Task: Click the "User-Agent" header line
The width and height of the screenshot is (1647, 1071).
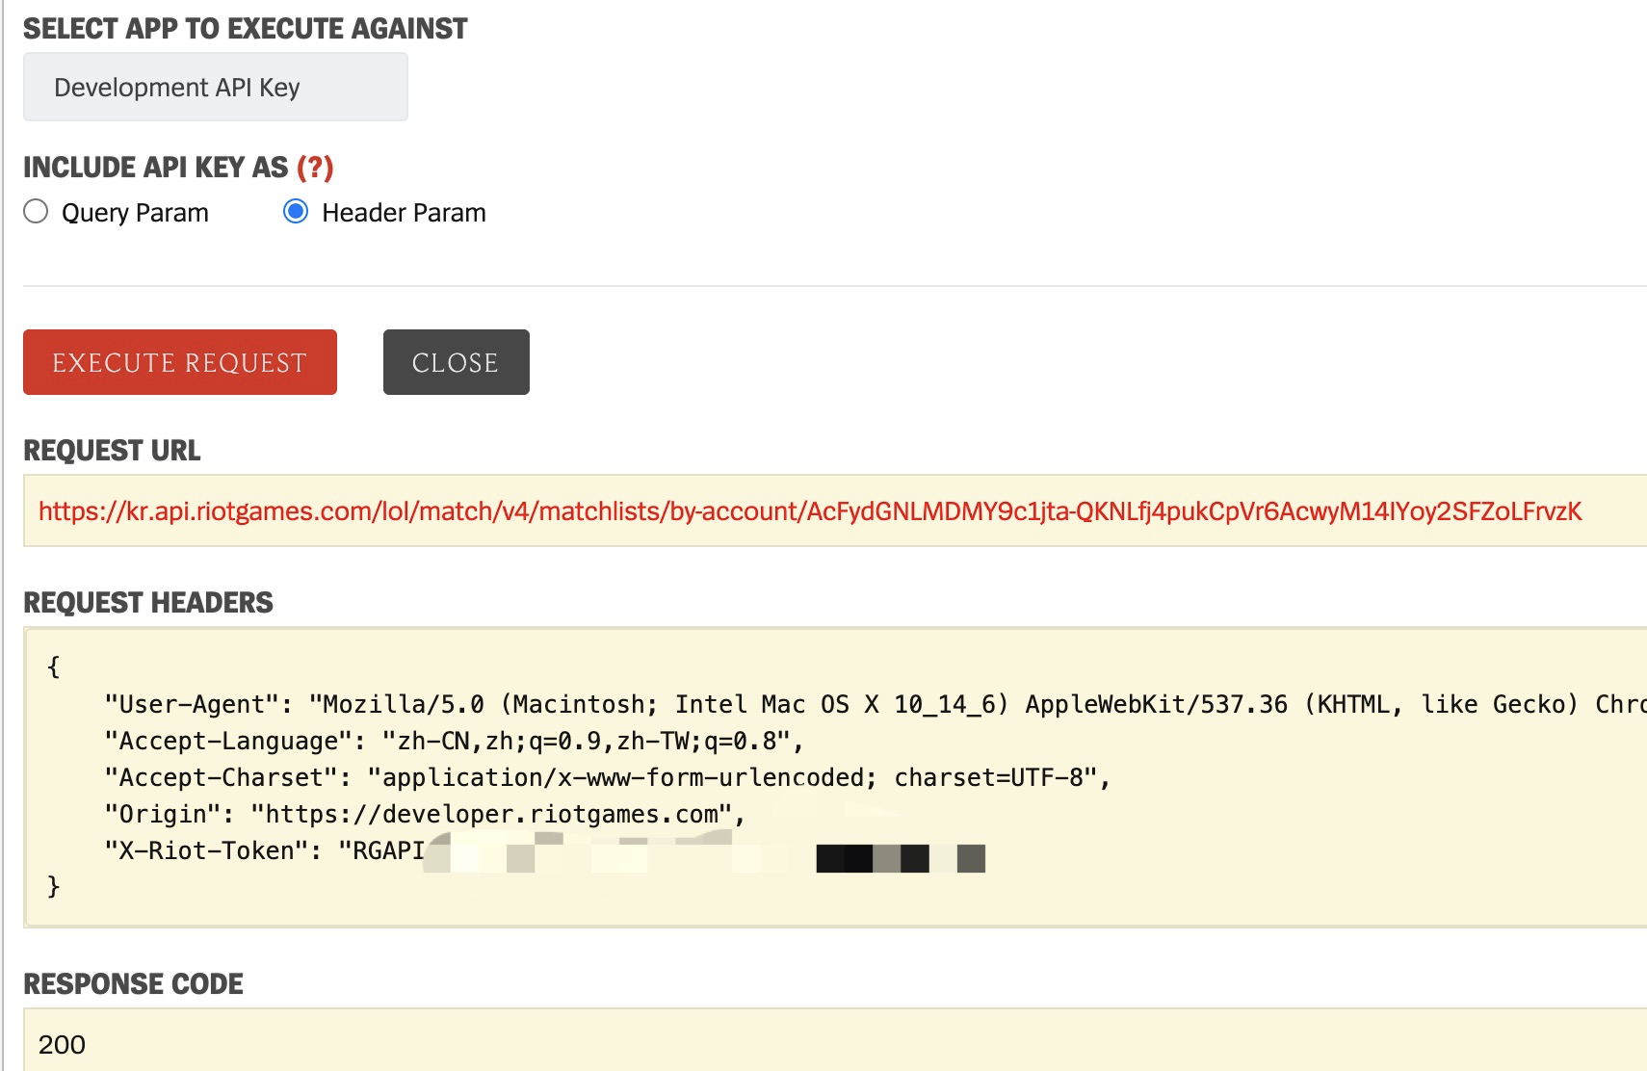Action: point(875,704)
